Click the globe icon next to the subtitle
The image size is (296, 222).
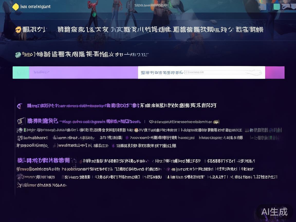(18, 54)
